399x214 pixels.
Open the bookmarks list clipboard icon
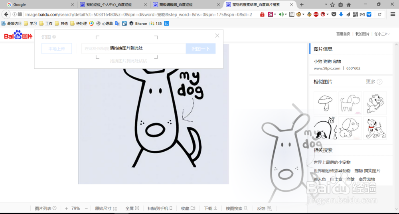click(340, 4)
